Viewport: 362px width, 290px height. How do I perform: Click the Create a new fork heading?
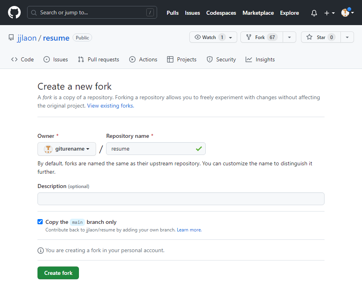(75, 86)
